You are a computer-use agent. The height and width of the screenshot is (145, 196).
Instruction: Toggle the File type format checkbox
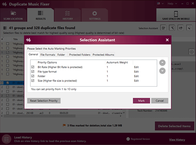(x=33, y=71)
